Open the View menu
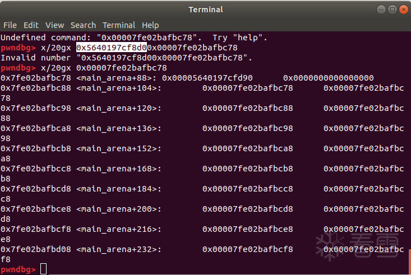 coord(55,25)
